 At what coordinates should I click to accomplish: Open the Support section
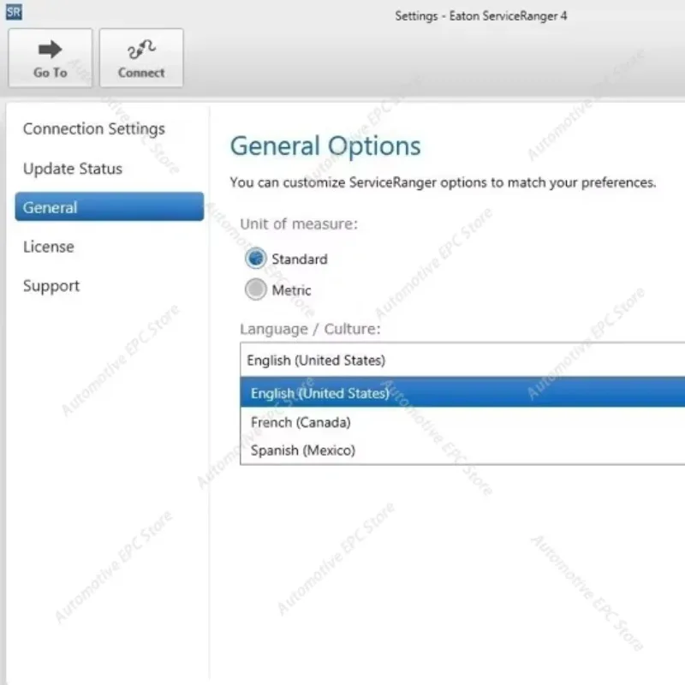pos(51,286)
